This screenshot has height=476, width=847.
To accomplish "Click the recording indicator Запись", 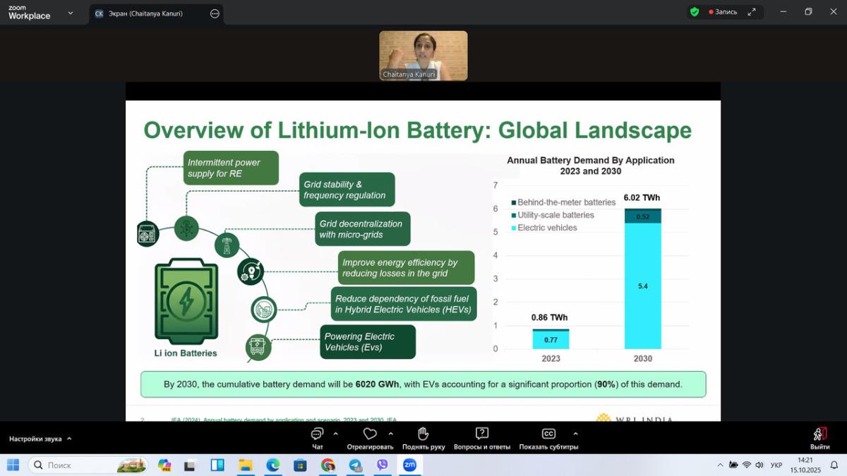I will coord(722,12).
